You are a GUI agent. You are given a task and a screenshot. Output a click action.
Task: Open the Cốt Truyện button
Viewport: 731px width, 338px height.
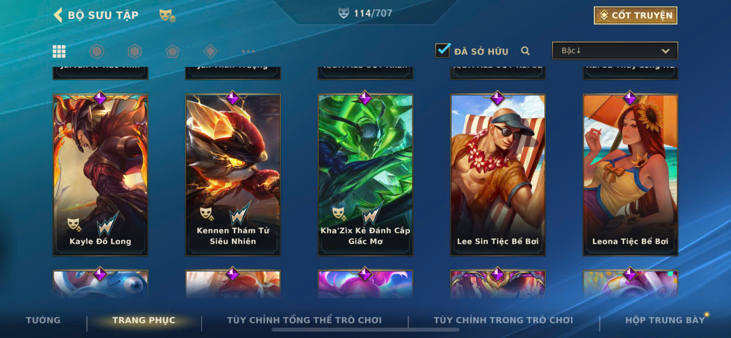[x=636, y=16]
